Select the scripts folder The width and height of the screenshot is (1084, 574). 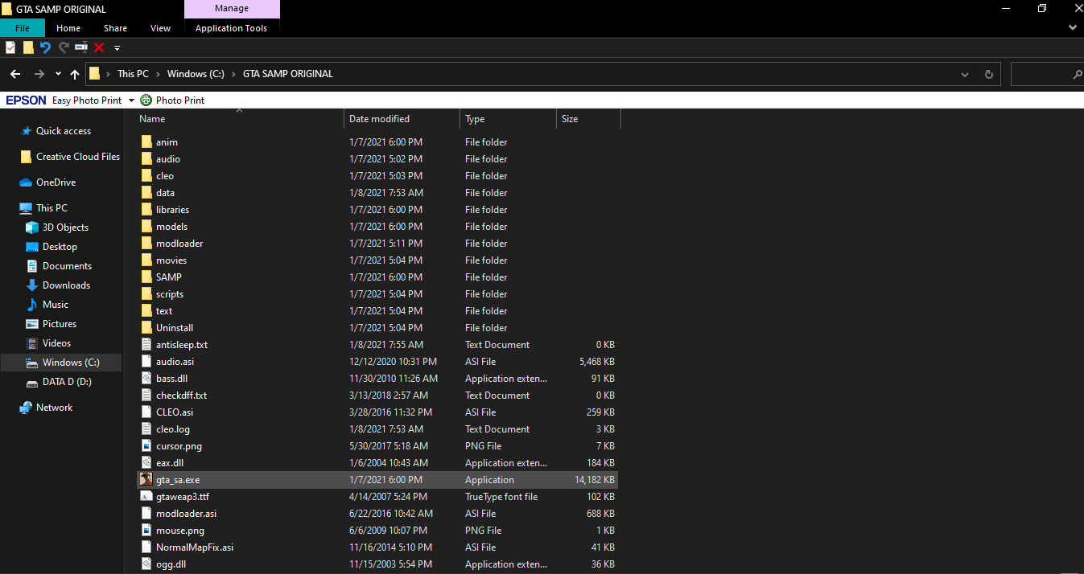click(x=377, y=294)
